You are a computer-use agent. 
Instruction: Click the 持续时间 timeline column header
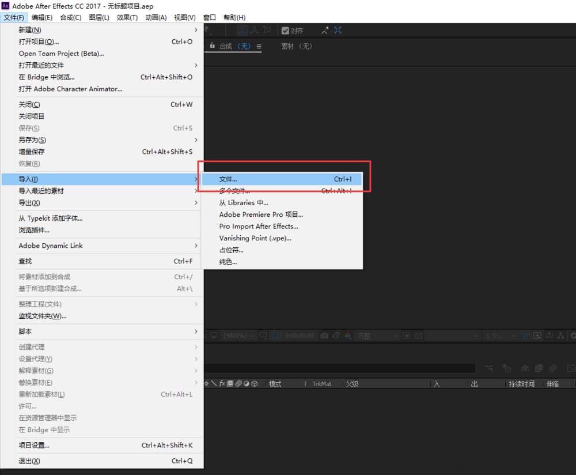pyautogui.click(x=521, y=384)
